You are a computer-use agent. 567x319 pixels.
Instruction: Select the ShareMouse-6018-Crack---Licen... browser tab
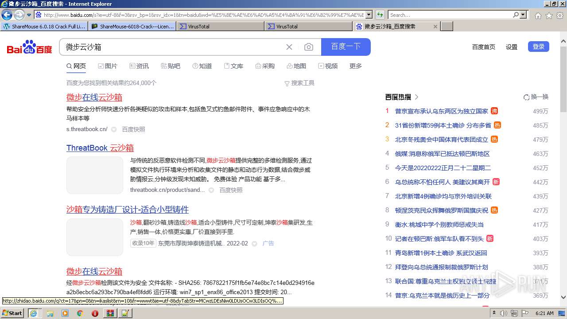(x=132, y=27)
